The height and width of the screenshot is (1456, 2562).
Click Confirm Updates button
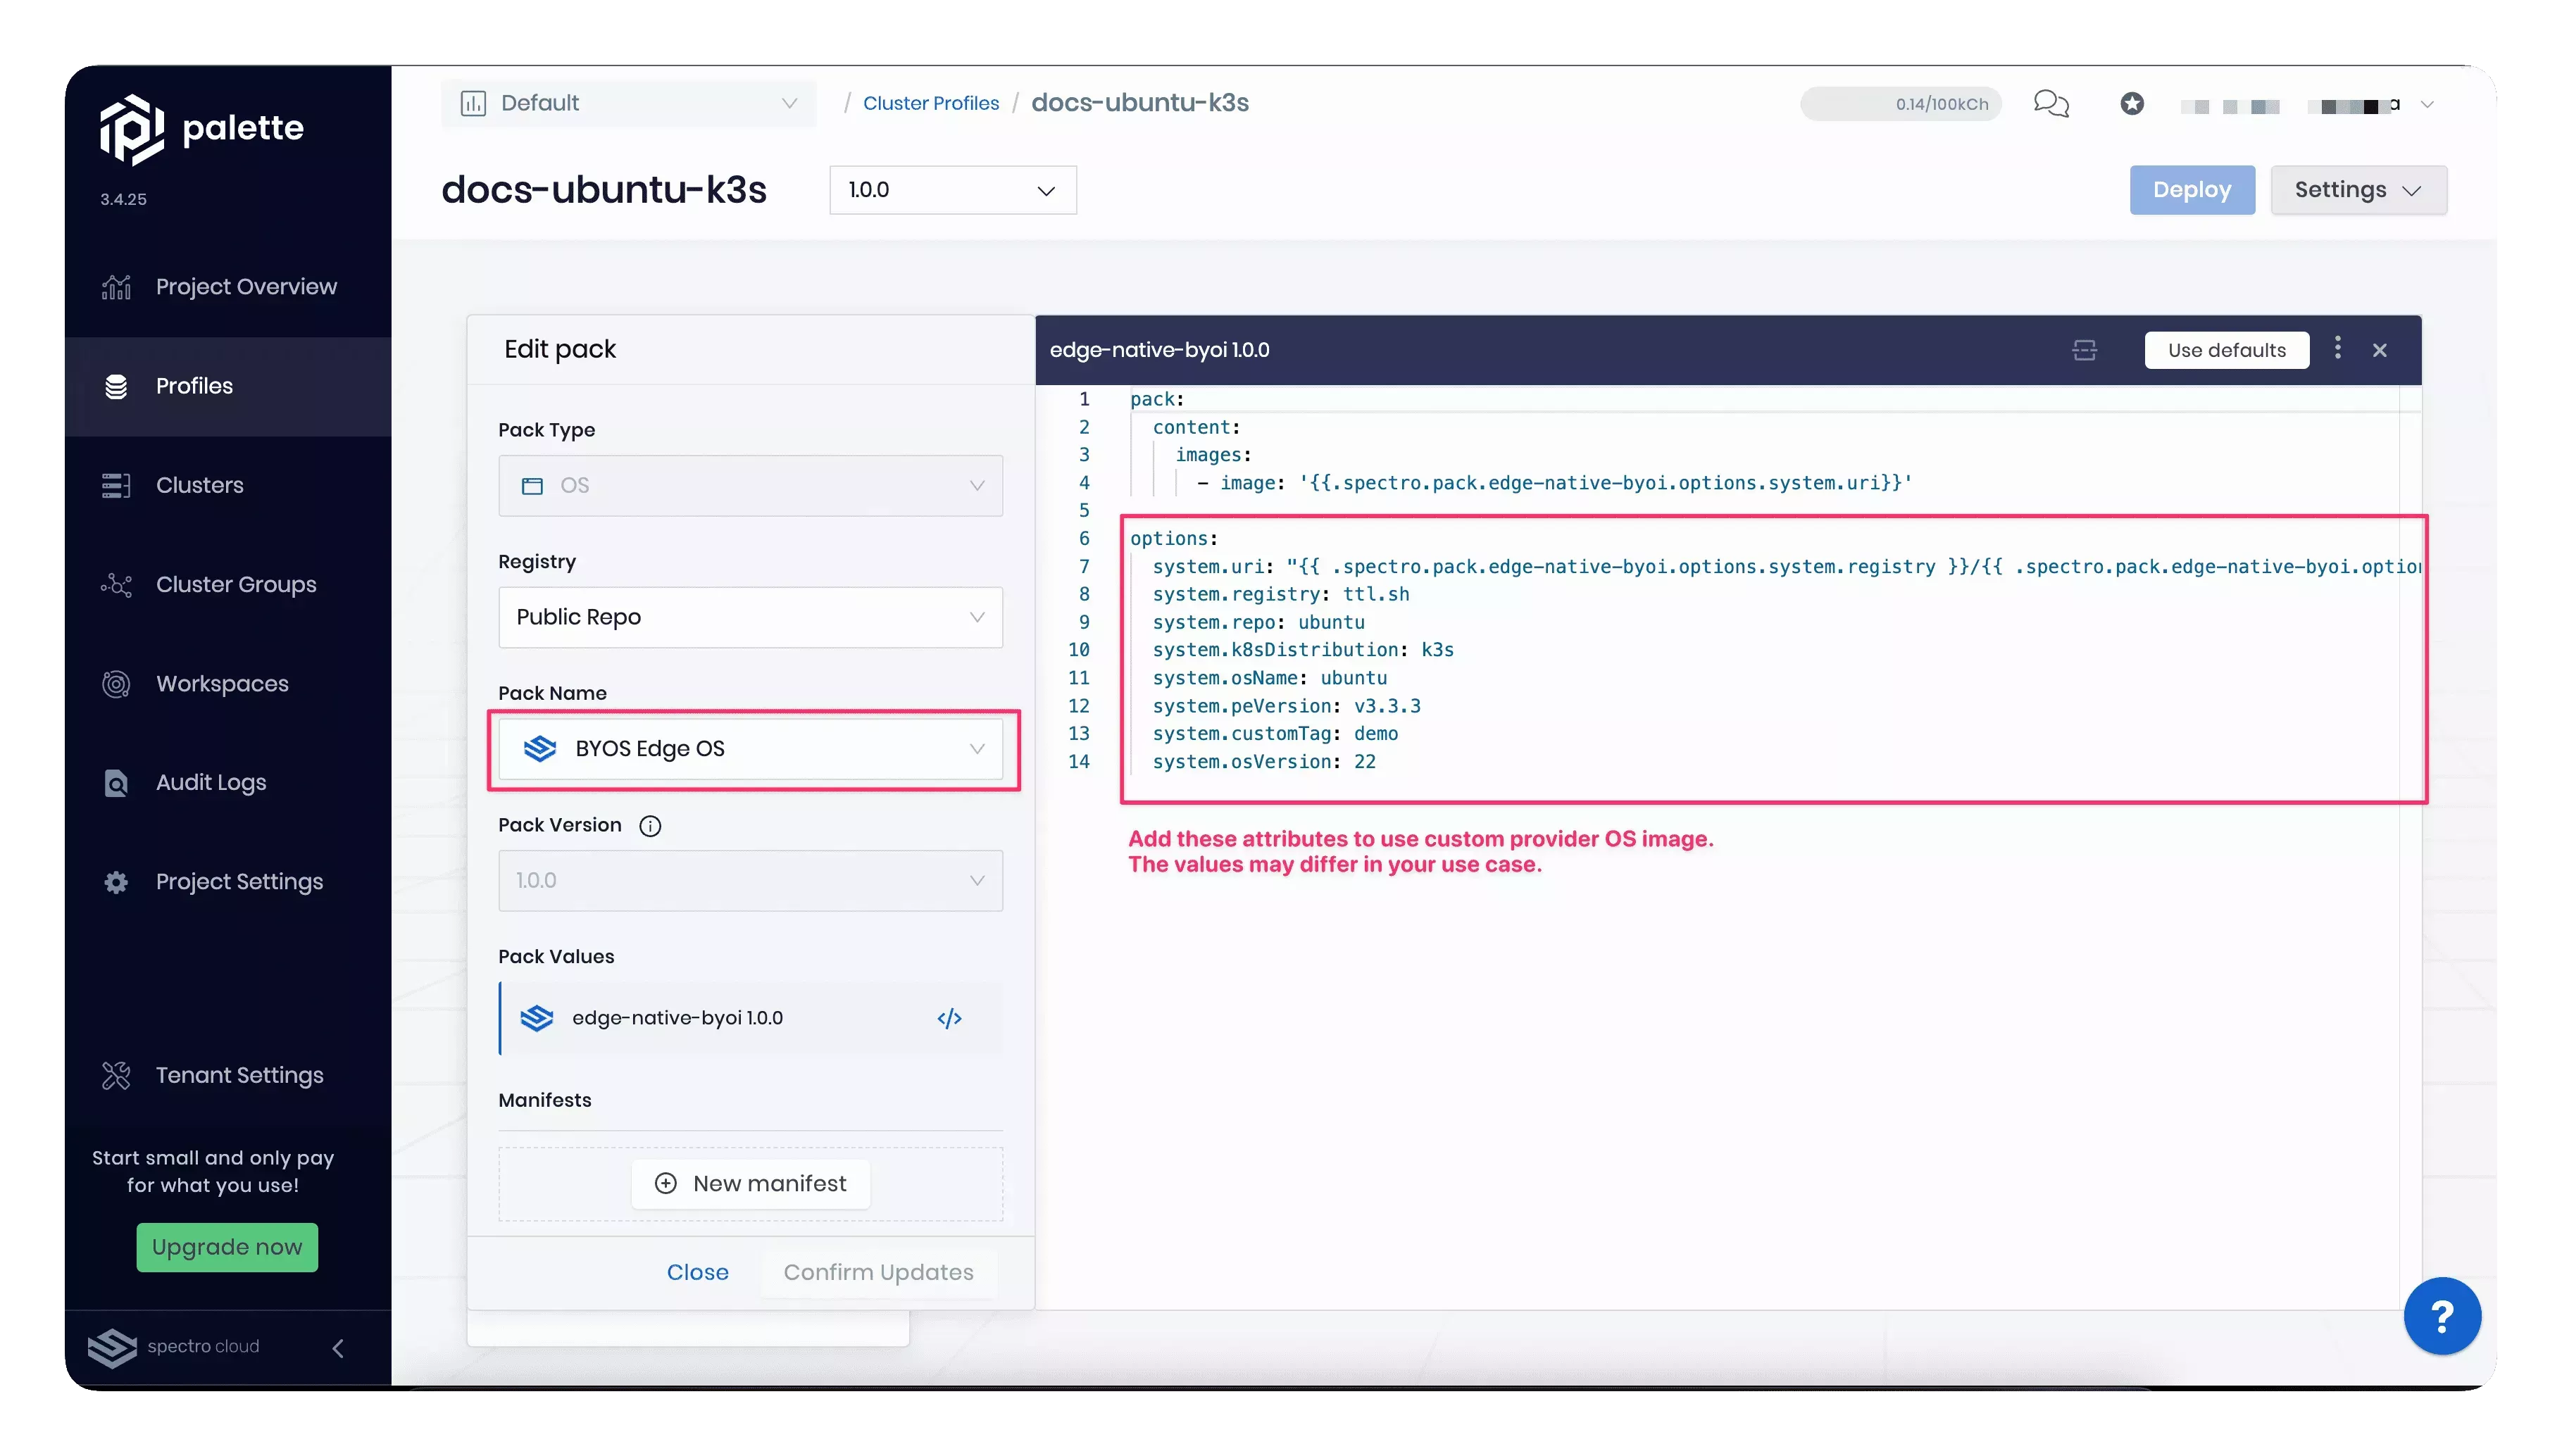coord(878,1272)
